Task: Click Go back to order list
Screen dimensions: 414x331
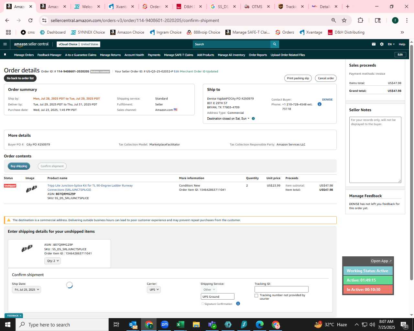Action: point(20,78)
